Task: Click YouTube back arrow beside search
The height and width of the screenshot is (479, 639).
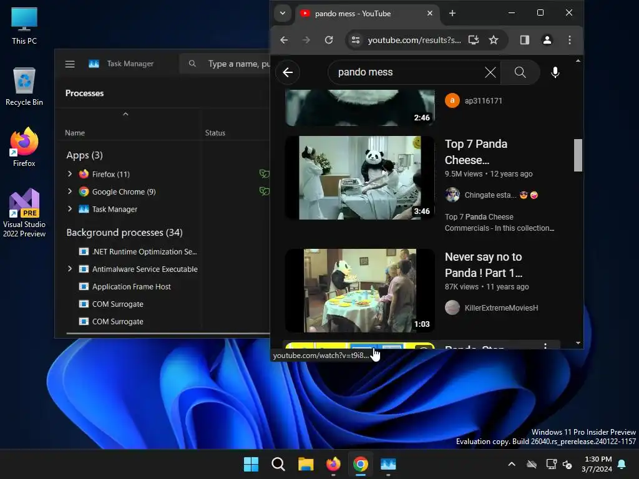Action: pyautogui.click(x=288, y=72)
